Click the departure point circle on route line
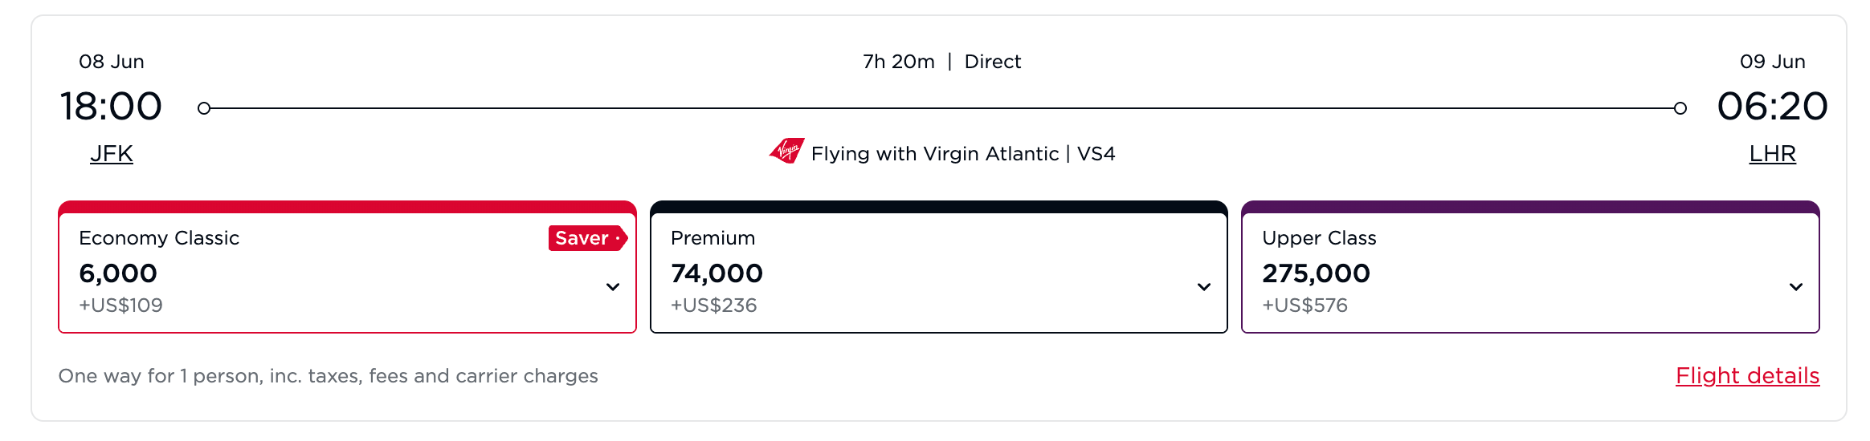1870x441 pixels. (x=204, y=108)
